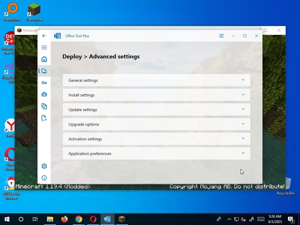Select the Deploy icon in sidebar
The width and height of the screenshot is (300, 225).
pyautogui.click(x=44, y=71)
